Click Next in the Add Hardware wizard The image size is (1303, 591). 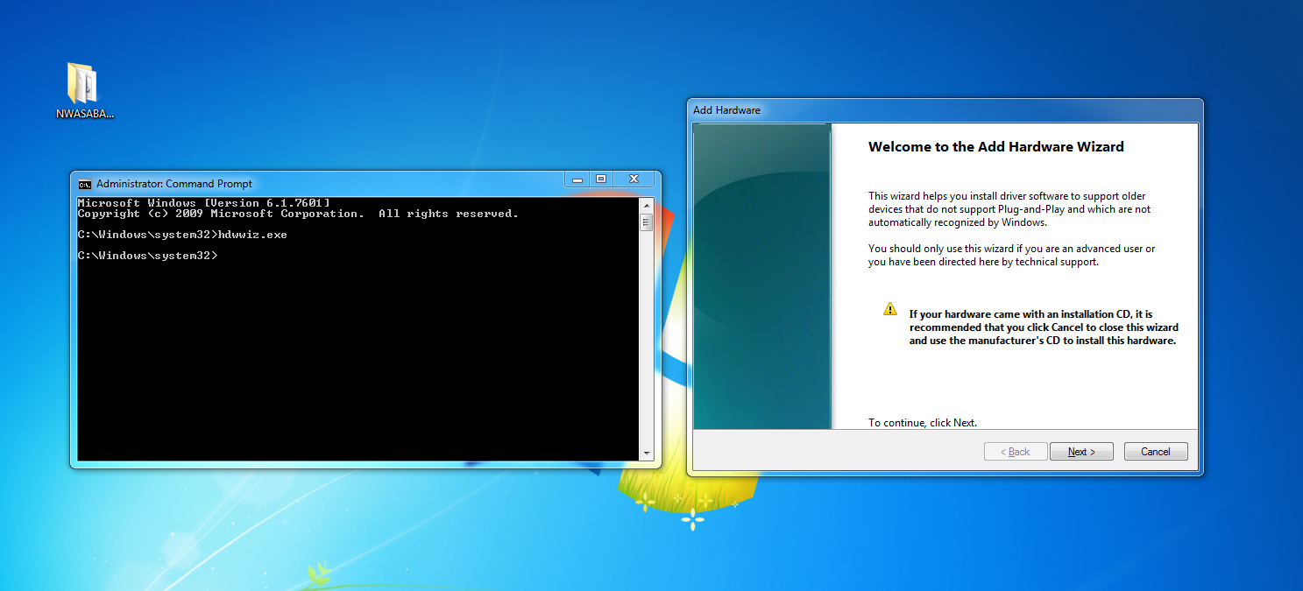coord(1082,452)
